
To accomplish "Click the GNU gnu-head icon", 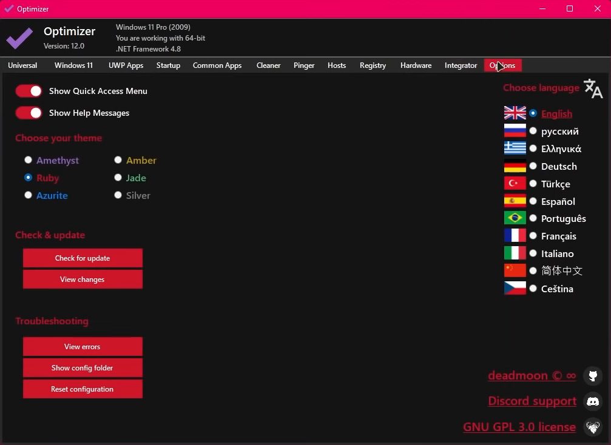I will click(593, 427).
